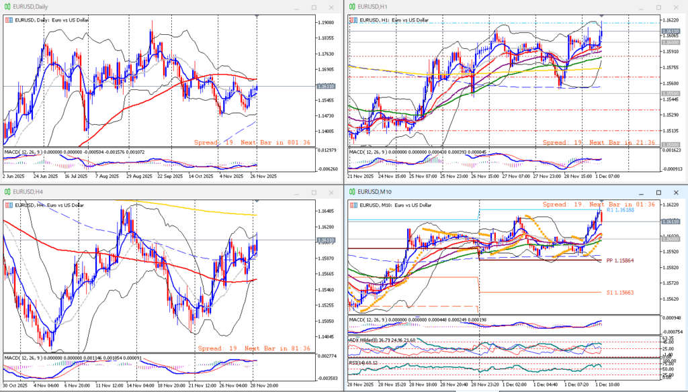Viewport: 688px width, 392px height.
Task: Activate the EURUSD,Daily window title bar
Action: [x=134, y=7]
